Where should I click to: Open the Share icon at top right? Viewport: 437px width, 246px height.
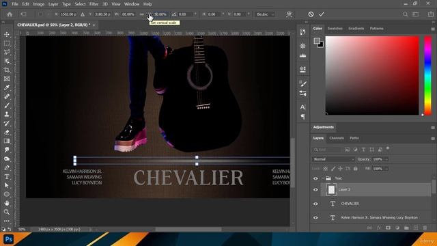click(431, 14)
